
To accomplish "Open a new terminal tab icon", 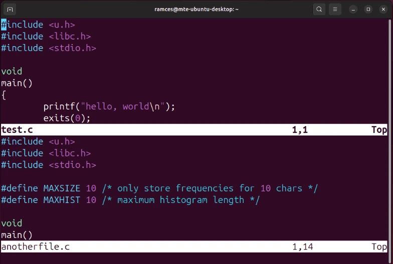I will [x=10, y=9].
